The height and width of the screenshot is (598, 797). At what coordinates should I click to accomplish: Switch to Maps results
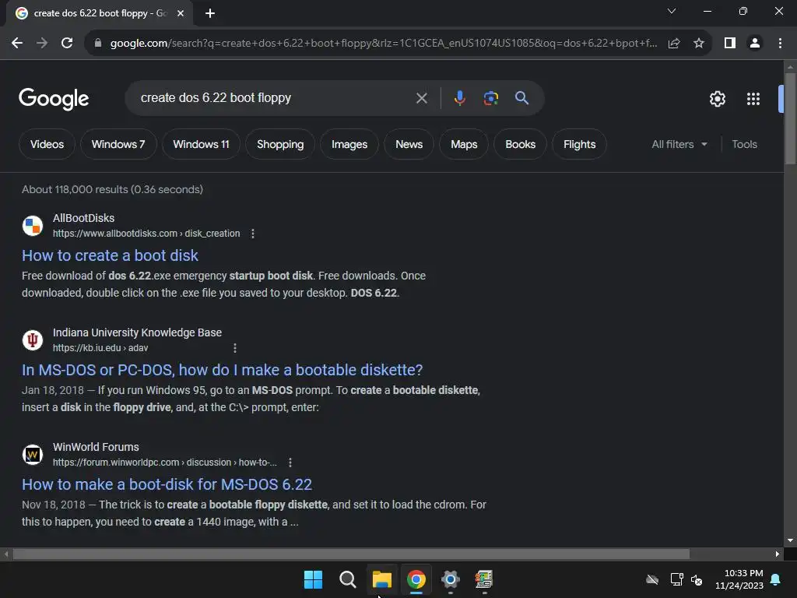(x=464, y=144)
